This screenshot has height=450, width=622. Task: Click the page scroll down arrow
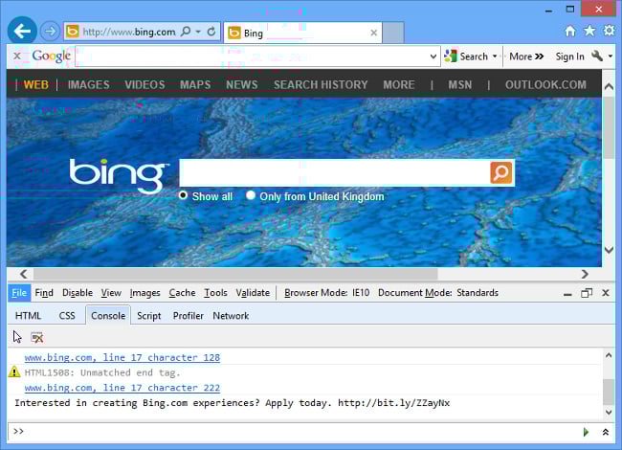pos(609,250)
